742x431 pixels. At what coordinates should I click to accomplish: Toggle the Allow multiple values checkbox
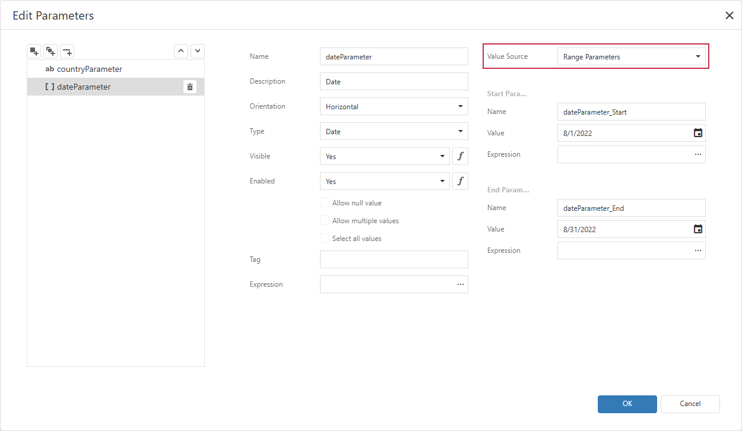325,220
